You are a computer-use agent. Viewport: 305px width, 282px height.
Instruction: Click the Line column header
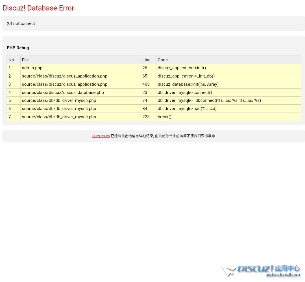point(146,60)
